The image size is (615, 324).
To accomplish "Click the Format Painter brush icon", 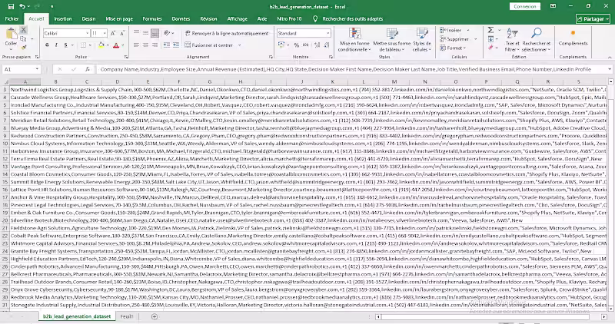I will (23, 48).
